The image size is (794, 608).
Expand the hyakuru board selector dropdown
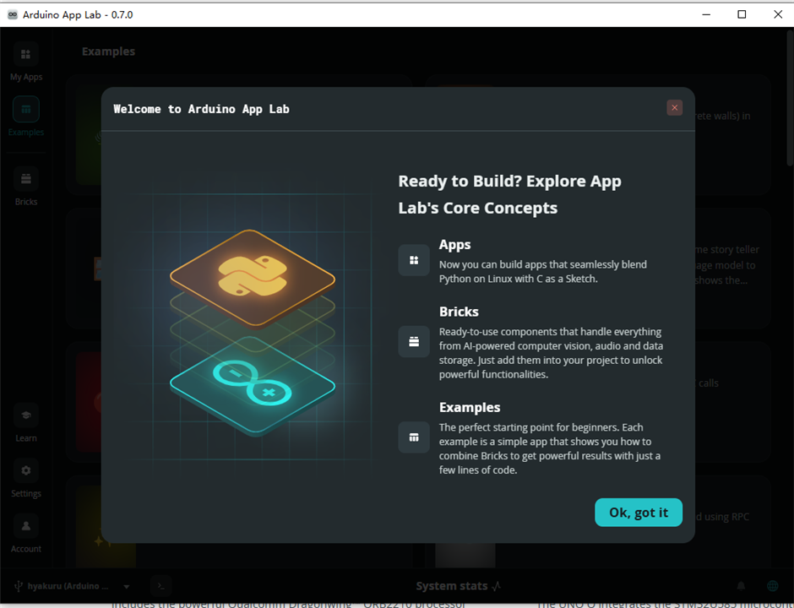coord(127,586)
